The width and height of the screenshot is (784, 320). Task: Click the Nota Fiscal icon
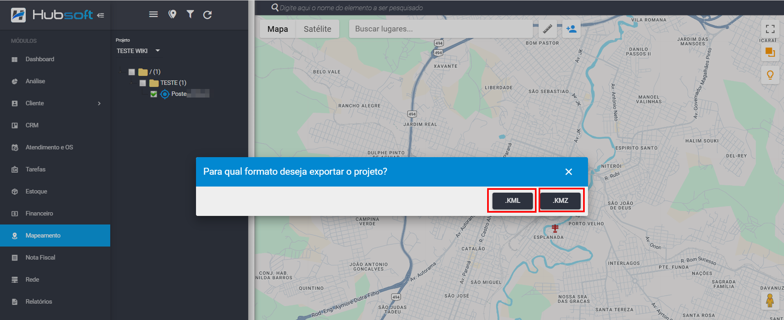tap(15, 258)
